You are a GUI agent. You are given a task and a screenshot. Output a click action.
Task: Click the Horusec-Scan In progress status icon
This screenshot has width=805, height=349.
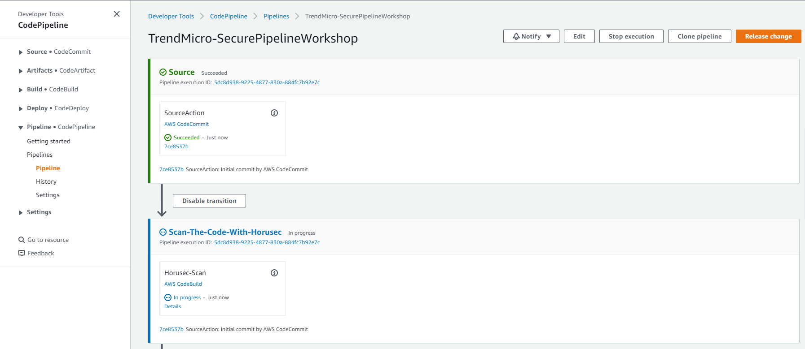coord(168,297)
